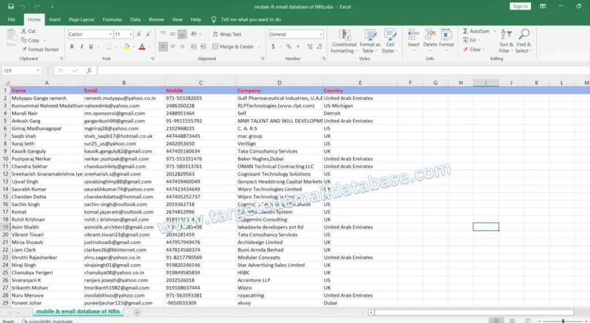Image resolution: width=590 pixels, height=323 pixels.
Task: Switch to the Insert ribbon tab
Action: (55, 20)
